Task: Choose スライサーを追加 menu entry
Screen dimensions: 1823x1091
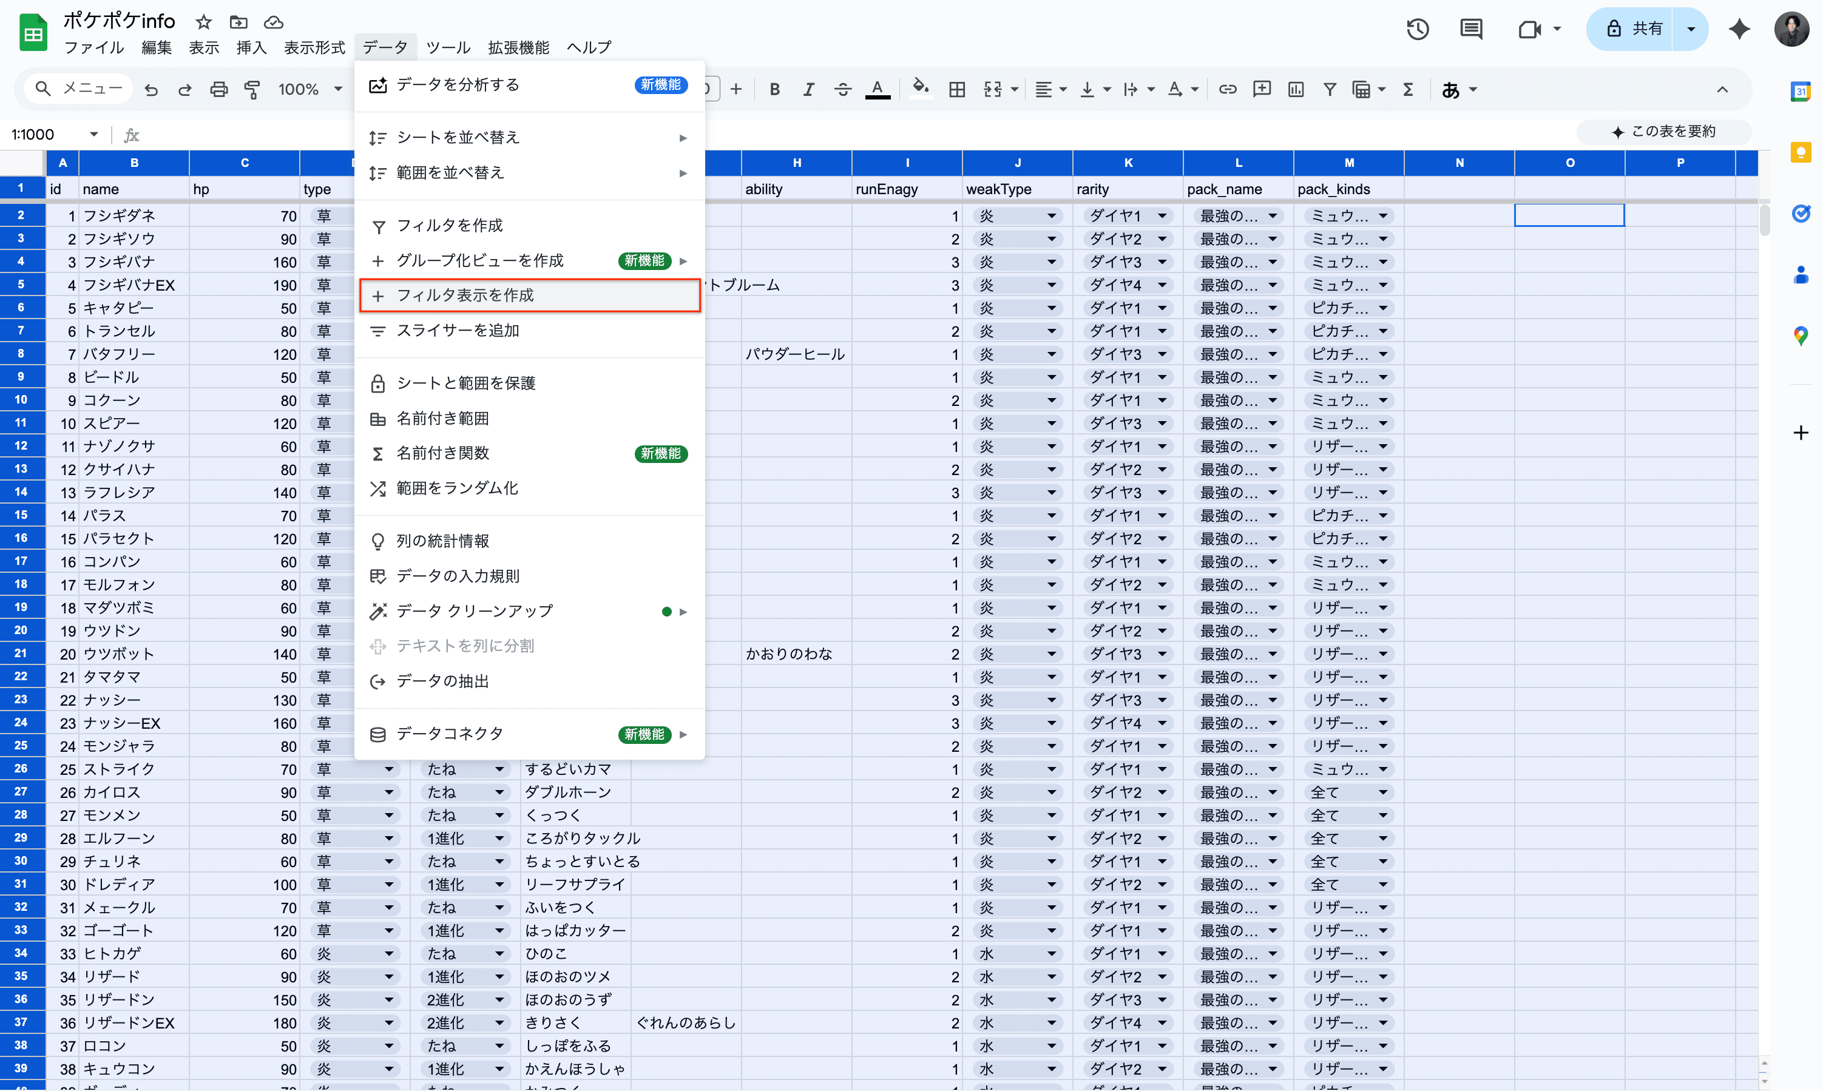Action: [x=529, y=331]
